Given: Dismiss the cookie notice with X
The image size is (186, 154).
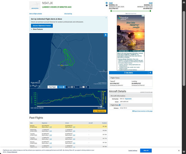Looking at the screenshot, I should (x=179, y=151).
